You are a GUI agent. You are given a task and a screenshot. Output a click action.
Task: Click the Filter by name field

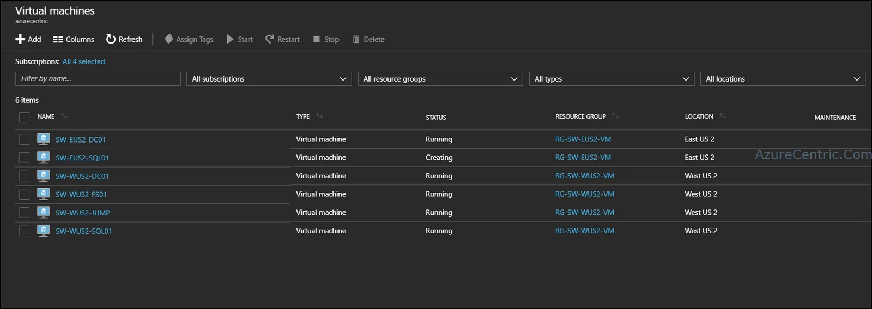(x=98, y=79)
